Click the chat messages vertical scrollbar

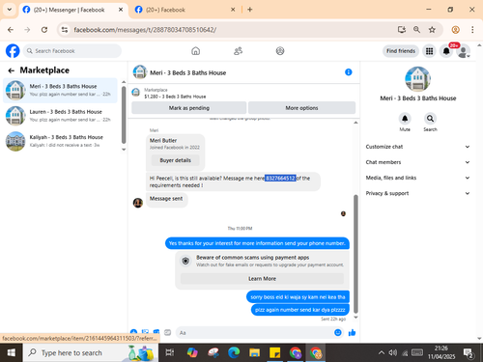click(355, 254)
